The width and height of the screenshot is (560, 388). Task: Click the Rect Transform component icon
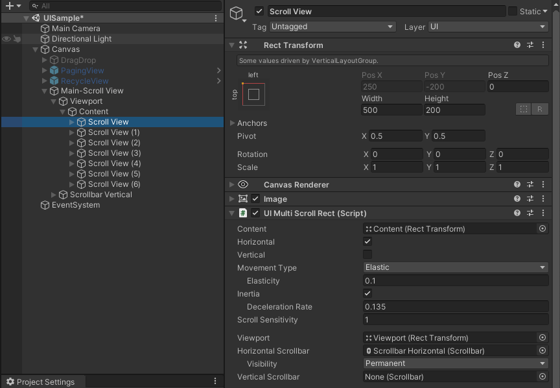[x=243, y=45]
